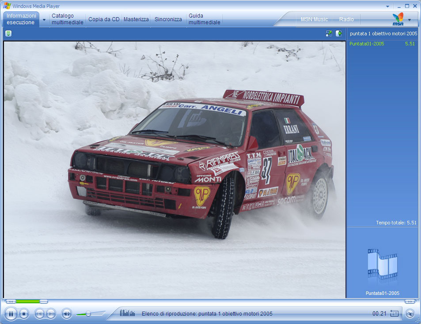This screenshot has height=324, width=421.
Task: Adjust the volume slider knob
Action: (88, 313)
